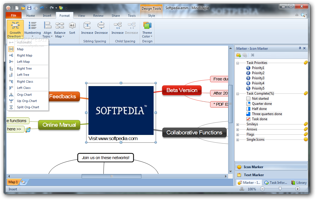Choose Left Tree layout

(x=28, y=75)
